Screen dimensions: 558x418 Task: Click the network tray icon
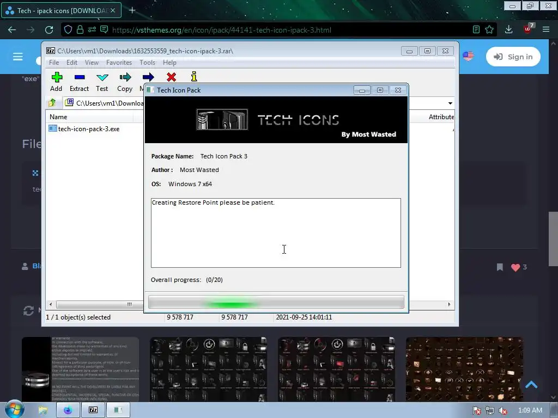[x=490, y=411]
